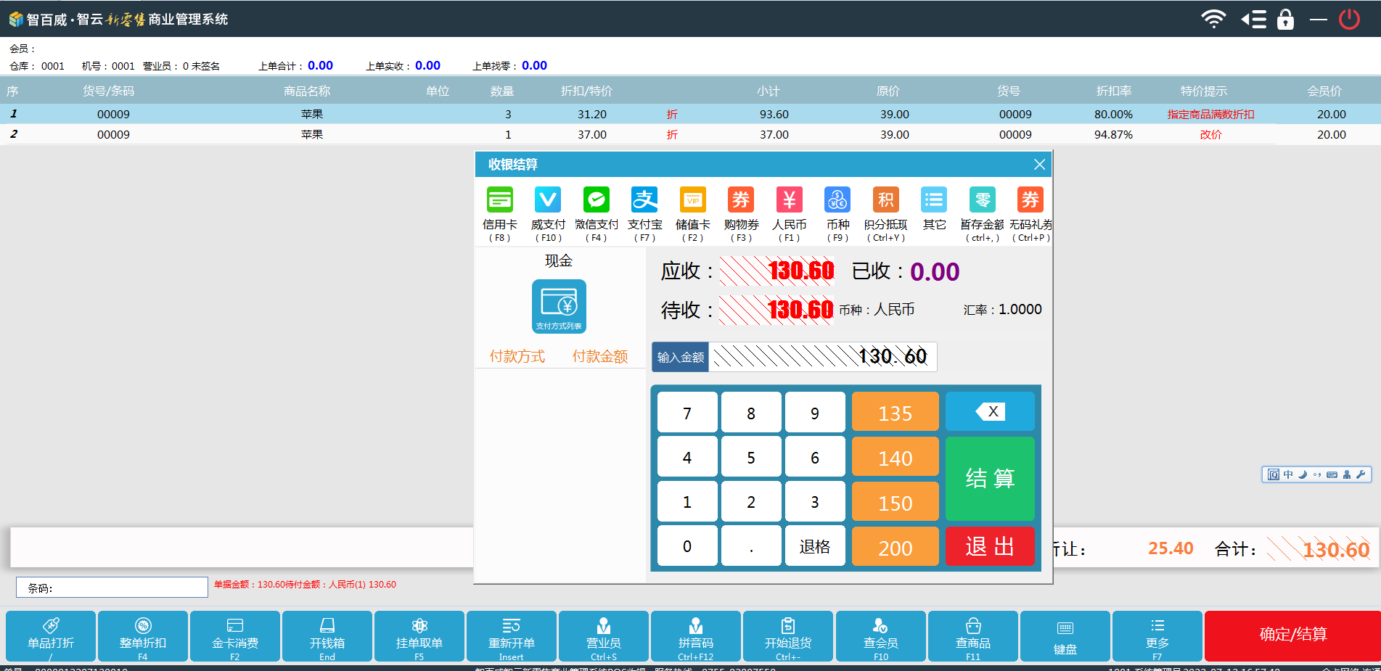This screenshot has width=1381, height=671.
Task: Choose 微信支付 WeChat payment method
Action: click(x=596, y=201)
